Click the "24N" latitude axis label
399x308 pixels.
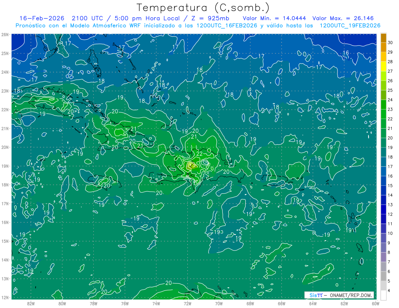(x=5, y=72)
